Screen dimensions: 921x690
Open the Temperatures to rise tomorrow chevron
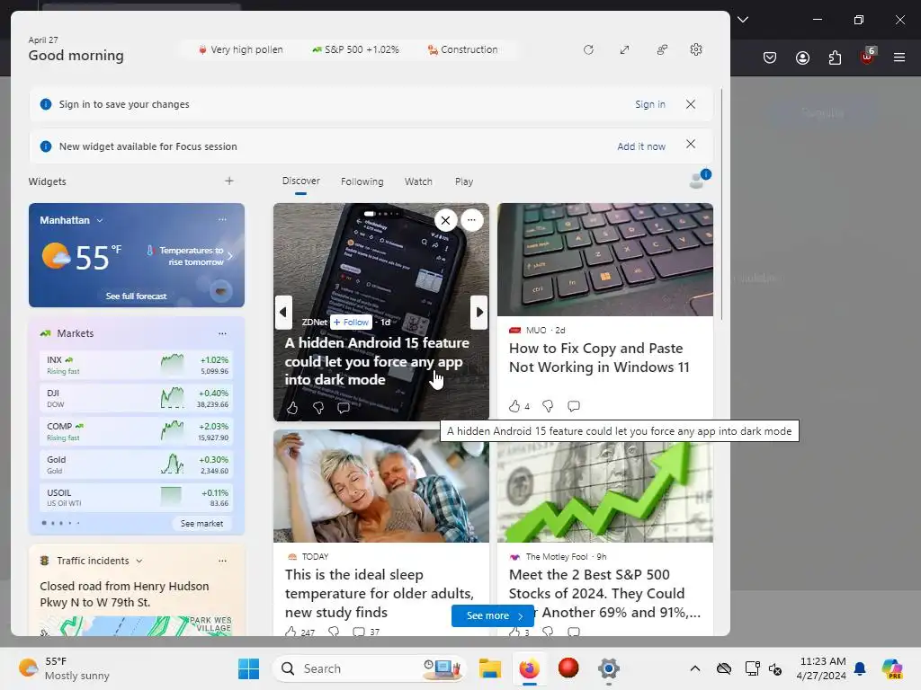[x=230, y=256]
